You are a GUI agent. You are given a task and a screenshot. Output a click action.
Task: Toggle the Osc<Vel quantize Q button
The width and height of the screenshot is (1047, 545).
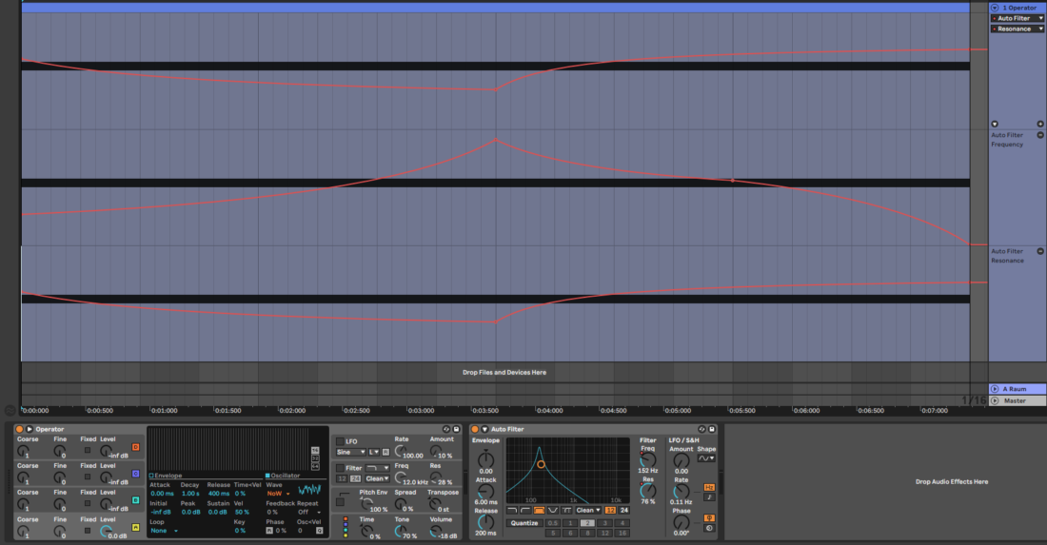click(x=319, y=531)
